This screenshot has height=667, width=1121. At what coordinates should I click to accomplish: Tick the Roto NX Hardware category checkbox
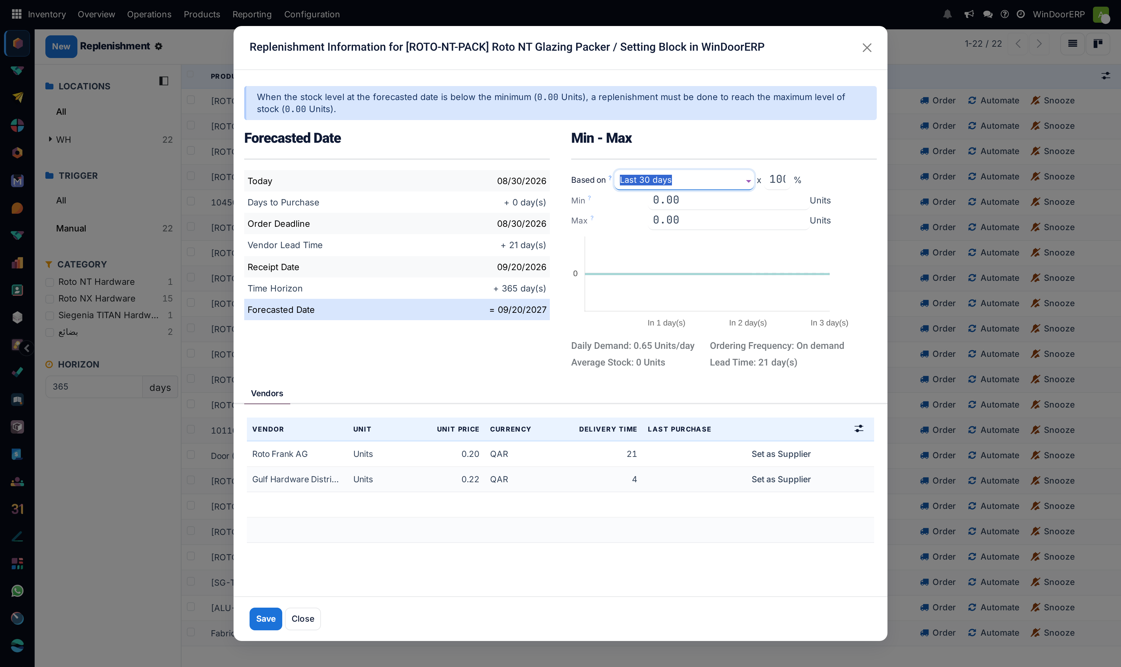(x=50, y=299)
